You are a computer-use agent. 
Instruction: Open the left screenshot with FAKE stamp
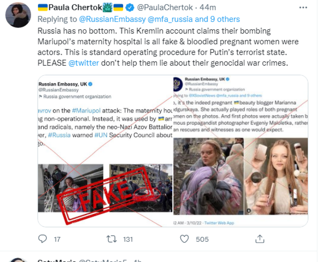[106, 151]
